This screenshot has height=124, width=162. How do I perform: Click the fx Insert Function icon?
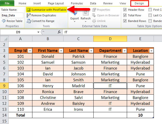[59, 32]
